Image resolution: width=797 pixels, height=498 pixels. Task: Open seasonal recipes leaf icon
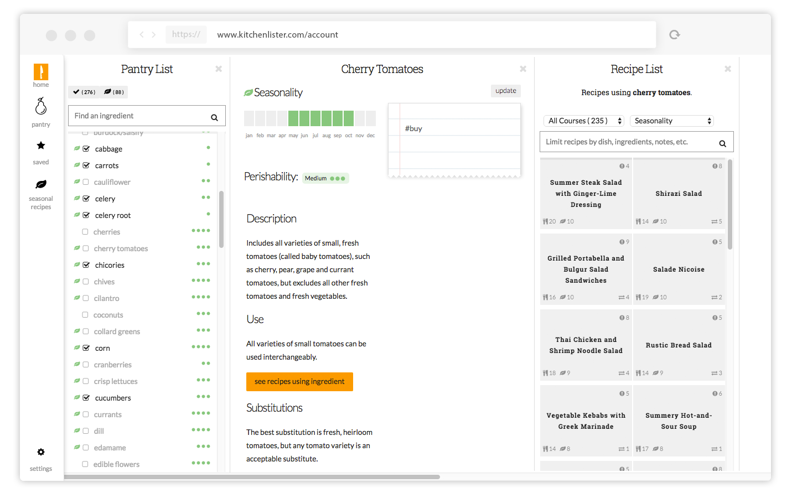[41, 184]
